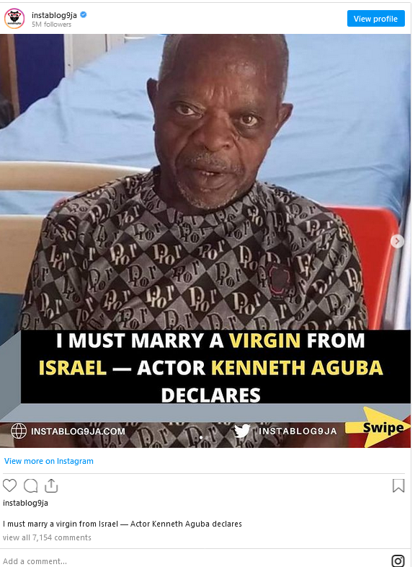Viewport: 415px width, 567px height.
Task: Click the Instagram logo icon
Action: tap(398, 561)
